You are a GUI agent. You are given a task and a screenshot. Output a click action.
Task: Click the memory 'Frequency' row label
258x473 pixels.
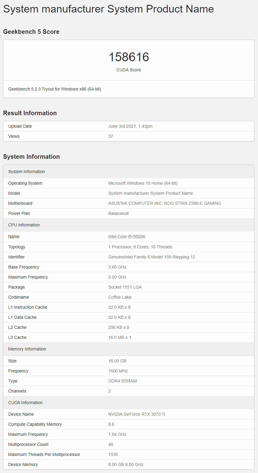pos(18,371)
